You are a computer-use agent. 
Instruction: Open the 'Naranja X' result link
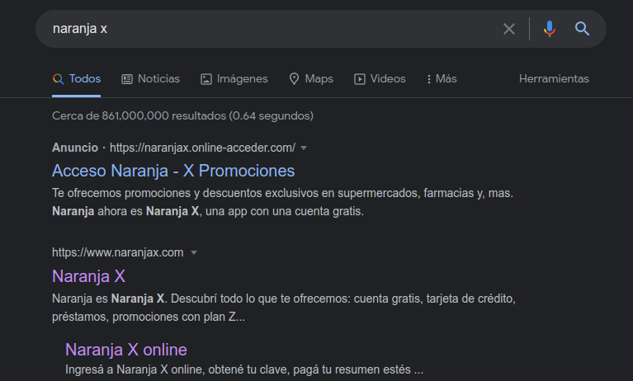coord(89,276)
